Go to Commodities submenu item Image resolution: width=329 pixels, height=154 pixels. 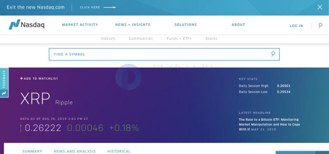141,39
